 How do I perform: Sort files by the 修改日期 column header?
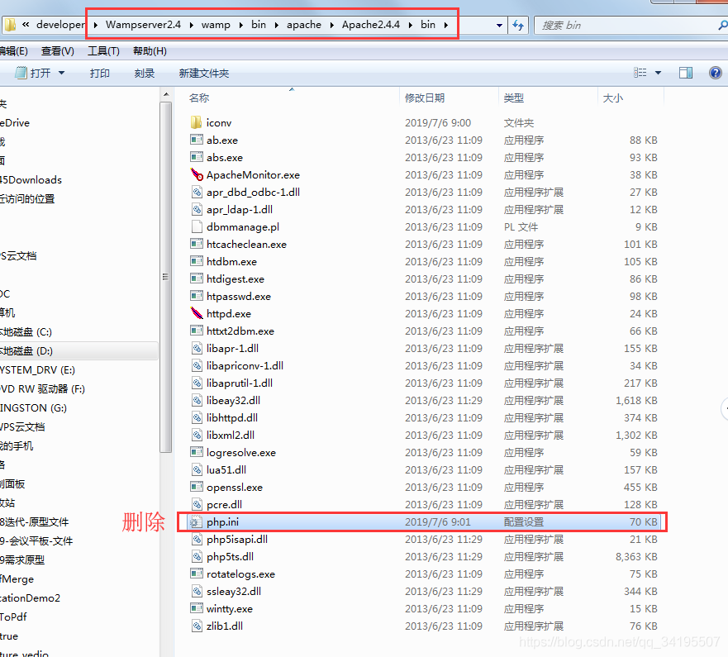[425, 98]
